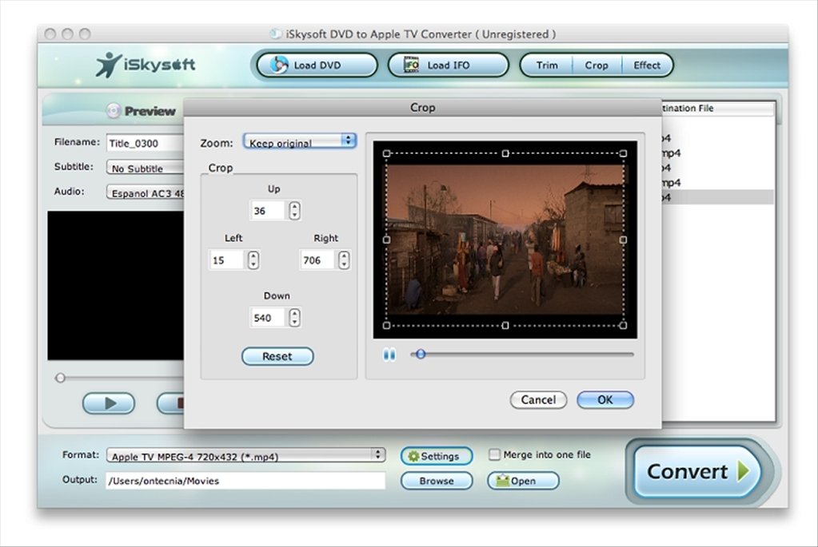Click the Preview panel disc icon
The height and width of the screenshot is (547, 818).
[x=114, y=110]
